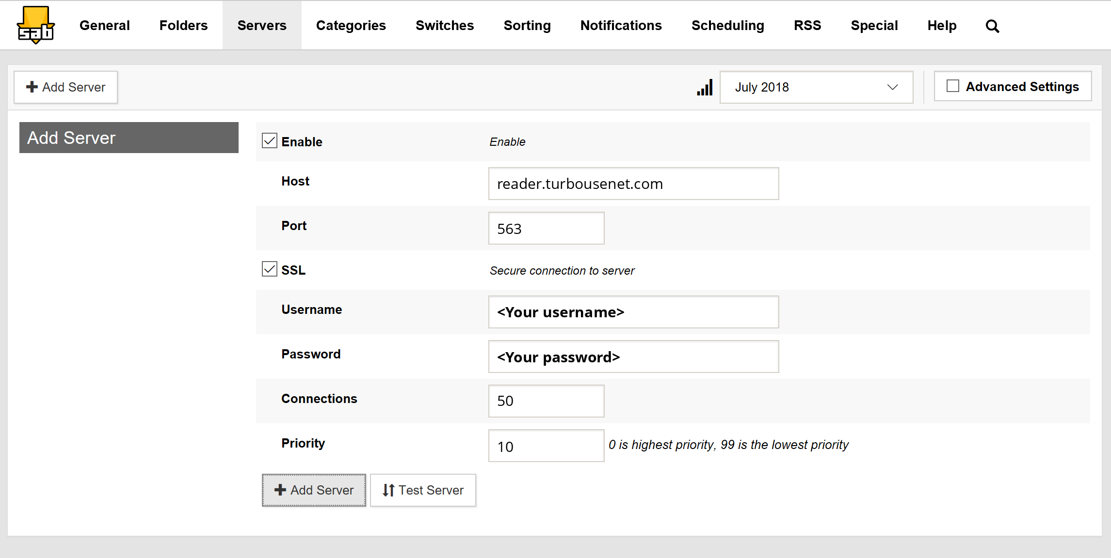
Task: Open the Notifications tab
Action: [621, 25]
